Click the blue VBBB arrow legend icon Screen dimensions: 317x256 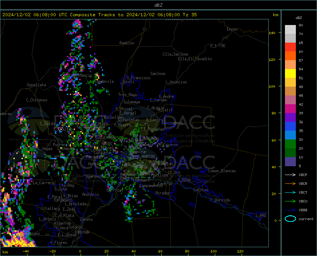290,210
